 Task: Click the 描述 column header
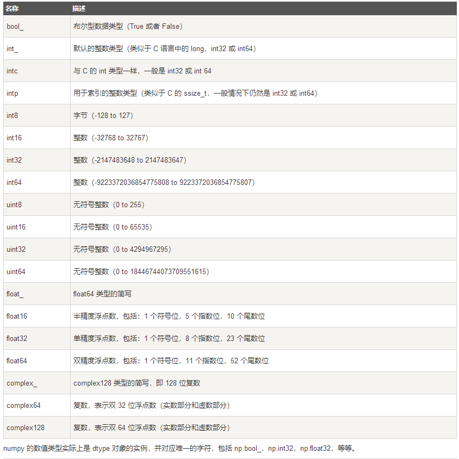tap(79, 9)
